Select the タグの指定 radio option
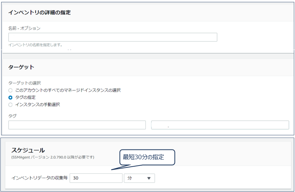Screen dimensions: 295x192 pos(10,97)
